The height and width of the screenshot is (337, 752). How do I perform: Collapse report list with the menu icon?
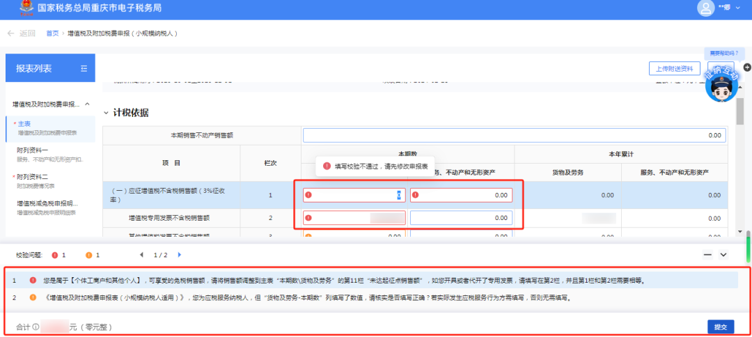click(84, 68)
